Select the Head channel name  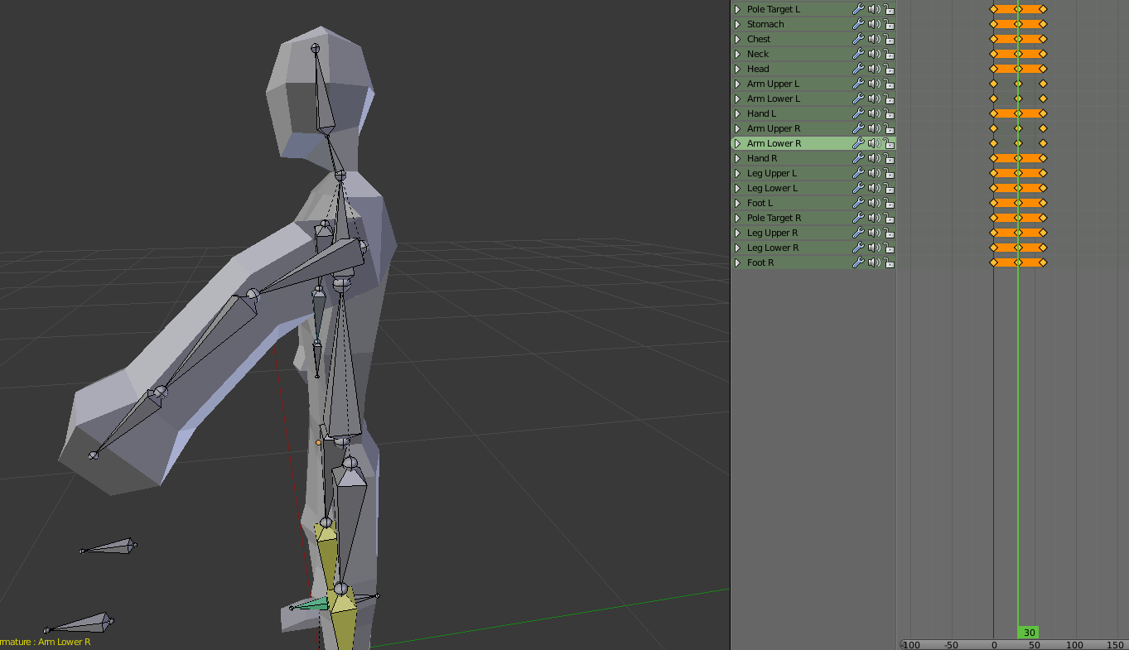coord(758,69)
